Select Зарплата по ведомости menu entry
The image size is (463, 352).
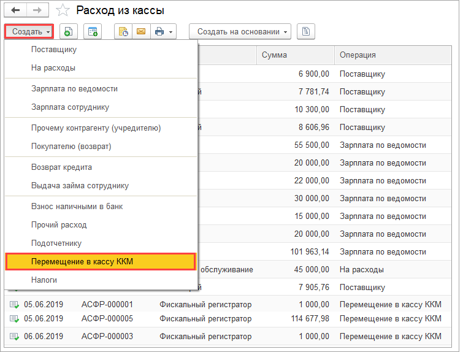click(74, 89)
